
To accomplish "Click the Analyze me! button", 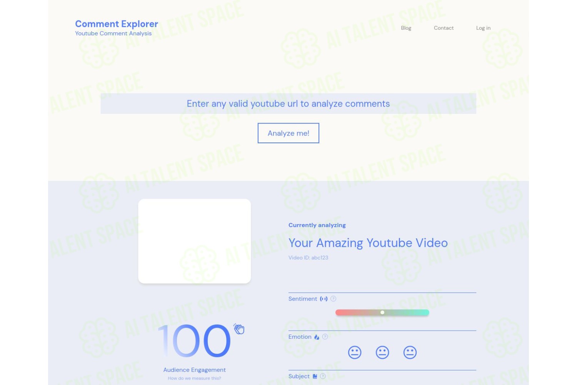I will tap(288, 133).
